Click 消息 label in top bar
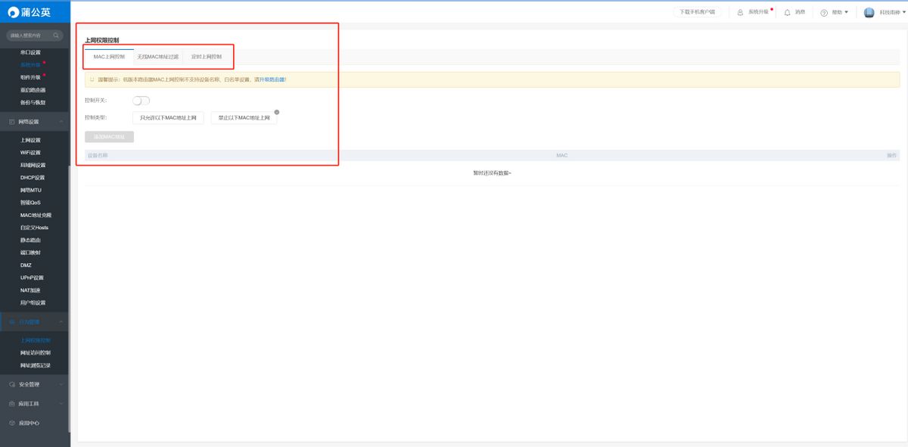This screenshot has height=447, width=908. coord(800,12)
